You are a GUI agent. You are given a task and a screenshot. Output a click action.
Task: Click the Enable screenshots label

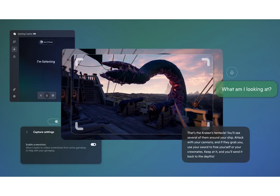coord(36,145)
